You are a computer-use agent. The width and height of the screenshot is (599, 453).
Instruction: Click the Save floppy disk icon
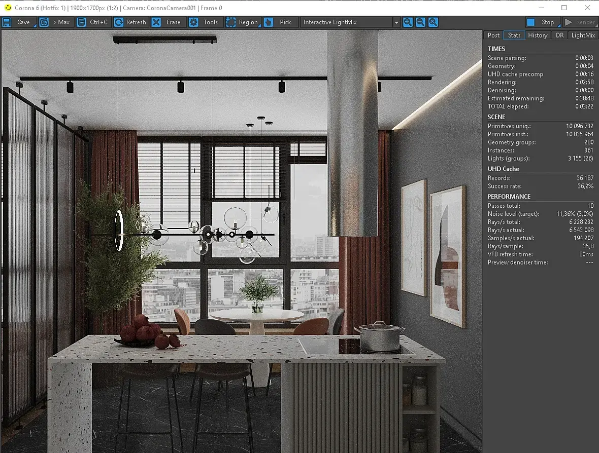[7, 22]
